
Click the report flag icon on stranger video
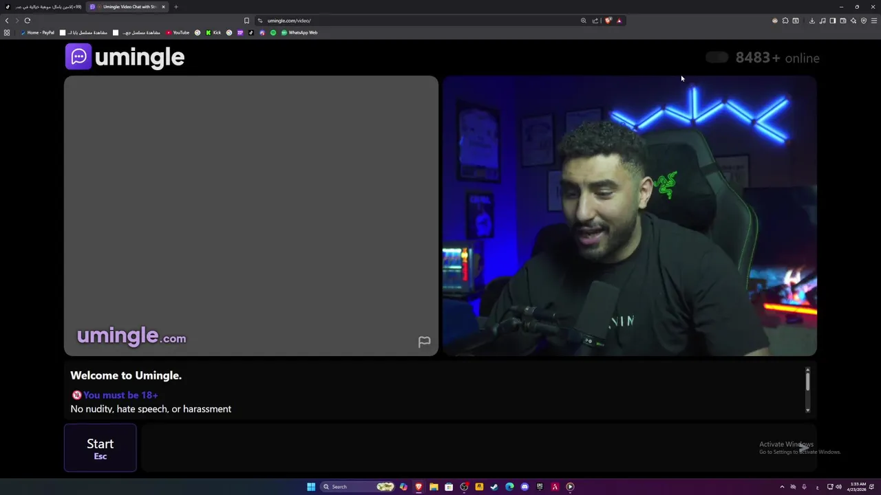tap(424, 342)
